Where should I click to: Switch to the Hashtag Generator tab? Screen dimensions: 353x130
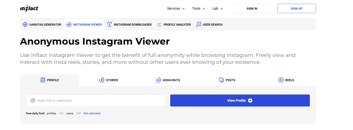click(x=42, y=25)
